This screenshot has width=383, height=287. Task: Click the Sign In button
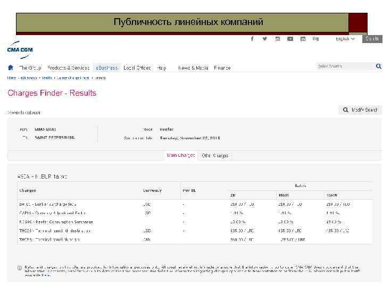pyautogui.click(x=372, y=39)
